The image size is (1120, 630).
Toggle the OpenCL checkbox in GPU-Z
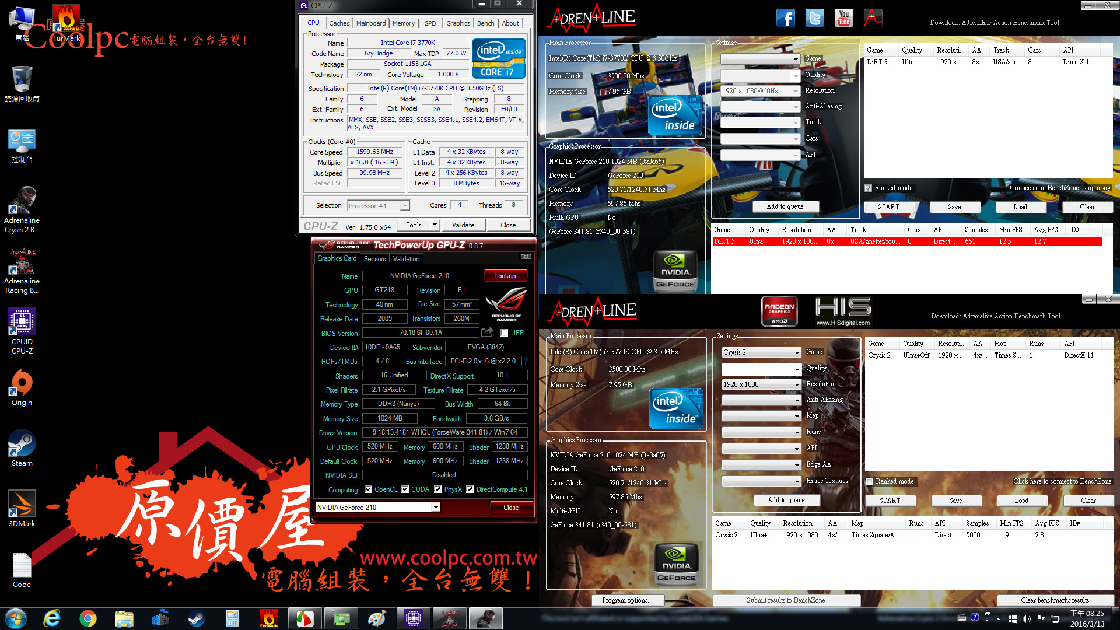368,489
